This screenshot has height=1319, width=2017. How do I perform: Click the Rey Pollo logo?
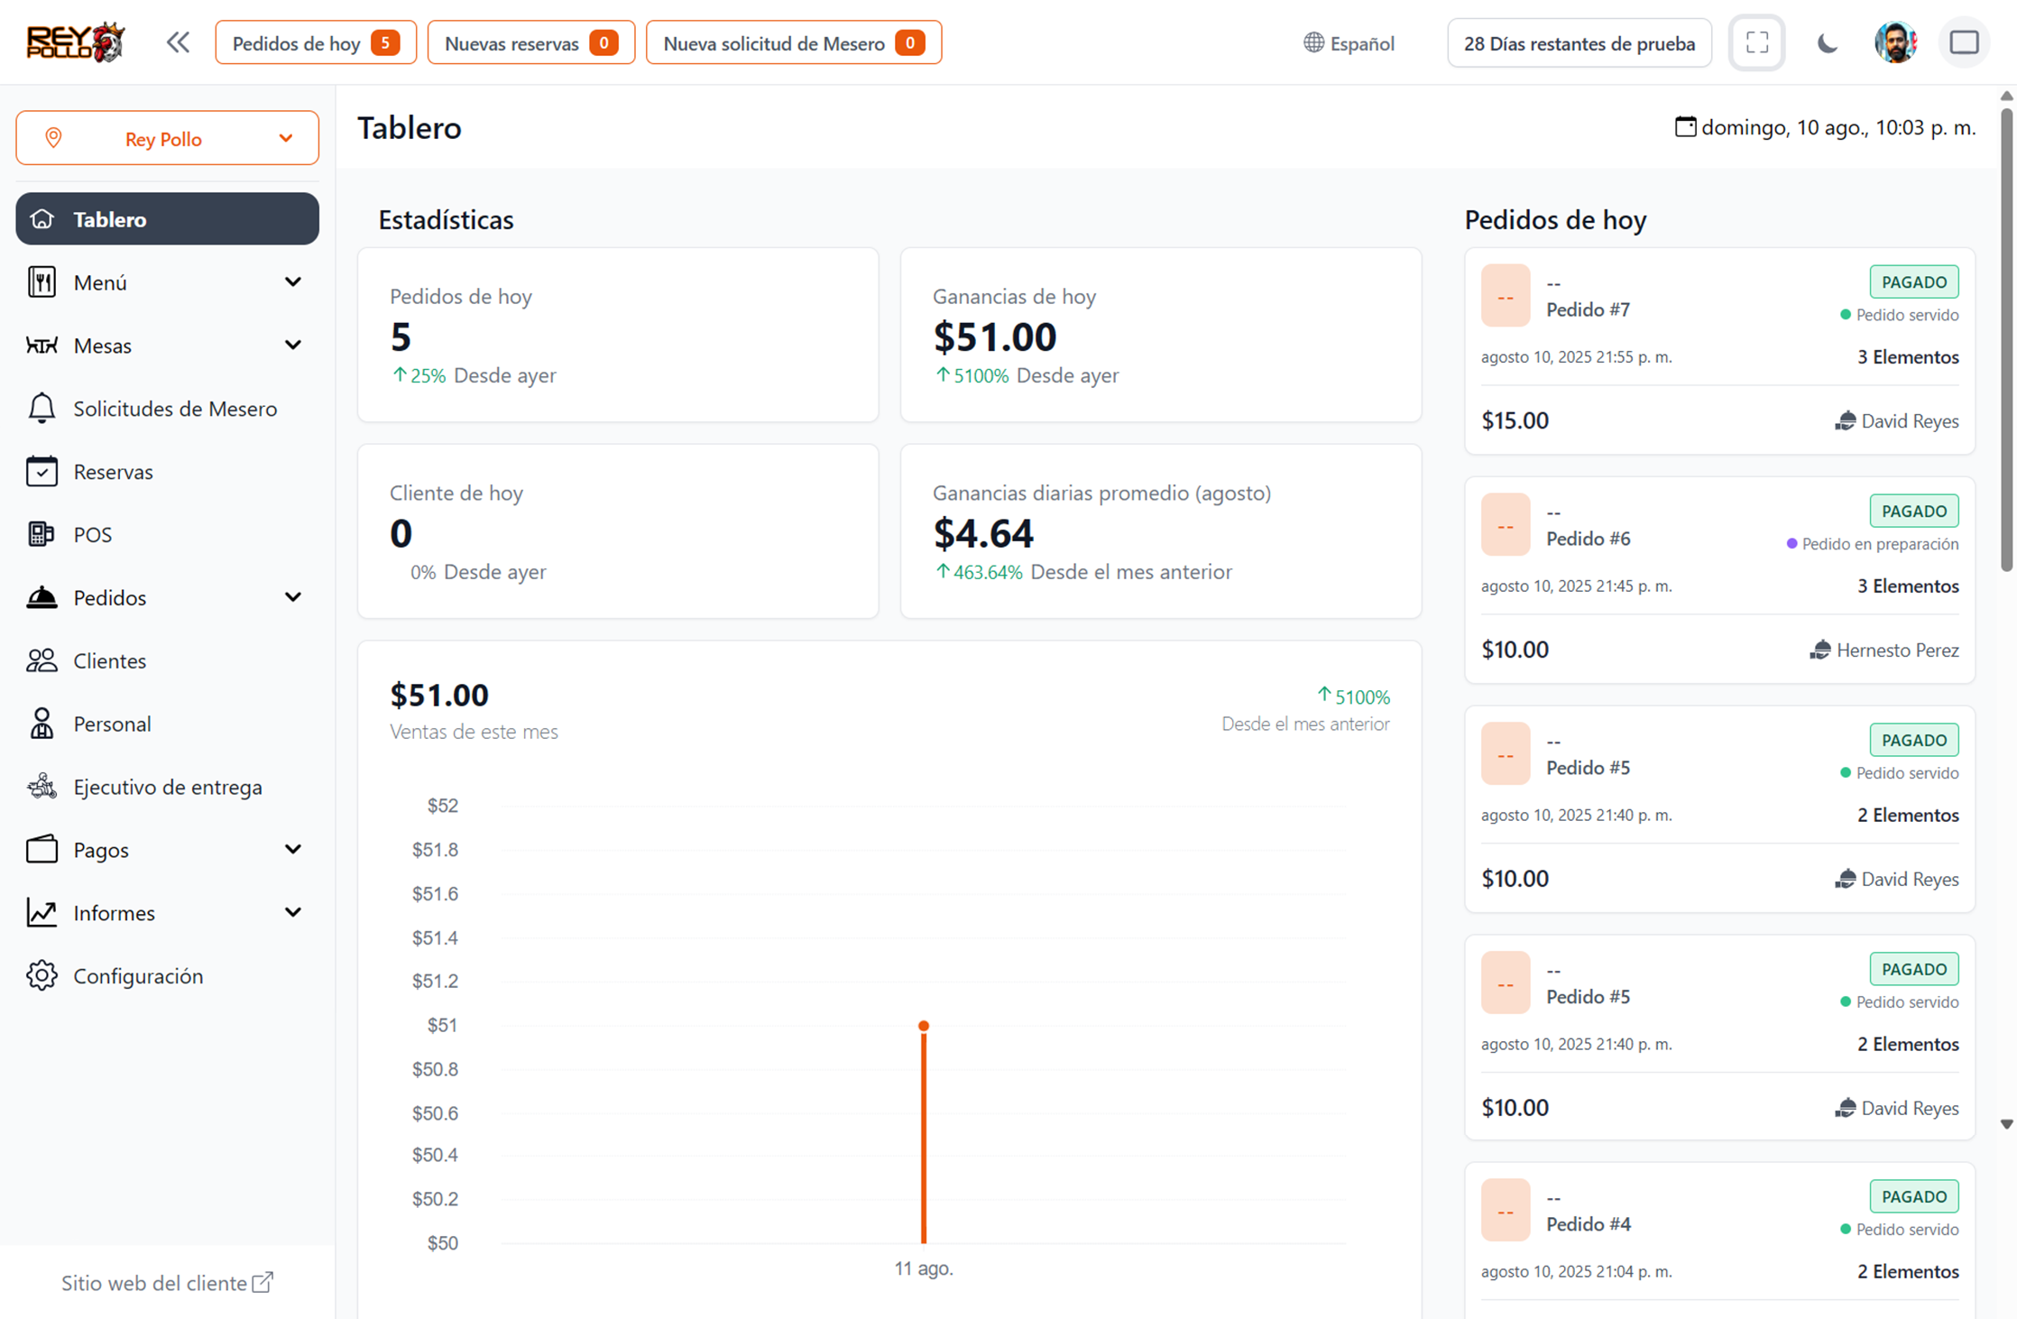tap(76, 42)
